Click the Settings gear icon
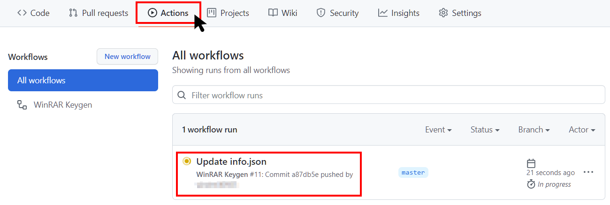This screenshot has width=610, height=205. (443, 13)
